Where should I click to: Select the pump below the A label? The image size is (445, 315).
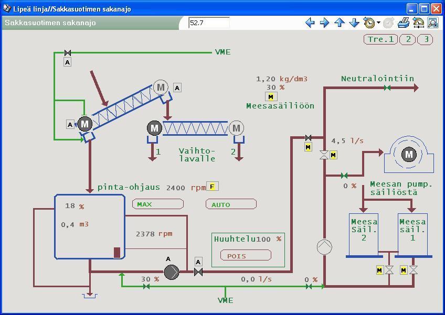[172, 272]
